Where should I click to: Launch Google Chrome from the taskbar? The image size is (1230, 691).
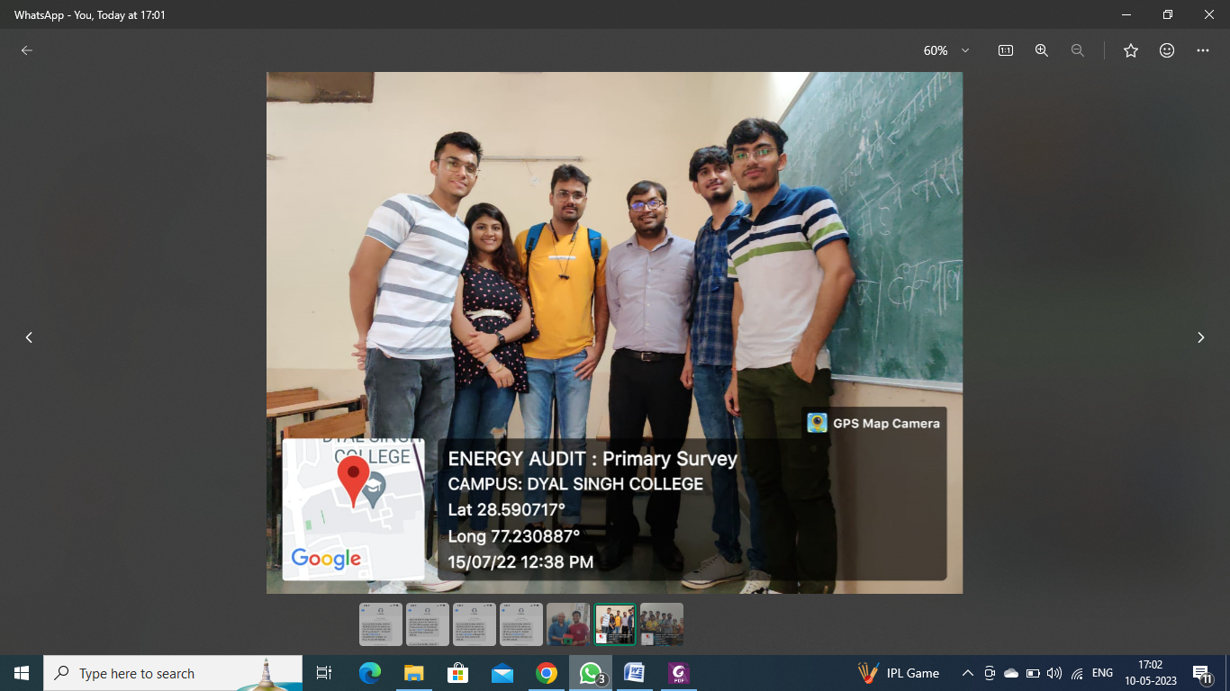point(547,673)
